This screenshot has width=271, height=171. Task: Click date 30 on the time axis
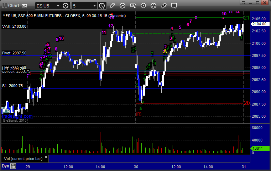[136, 167]
